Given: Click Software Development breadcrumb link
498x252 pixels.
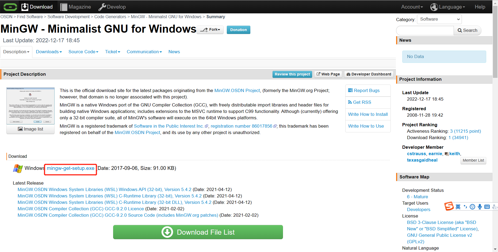Looking at the screenshot, I should pos(68,17).
